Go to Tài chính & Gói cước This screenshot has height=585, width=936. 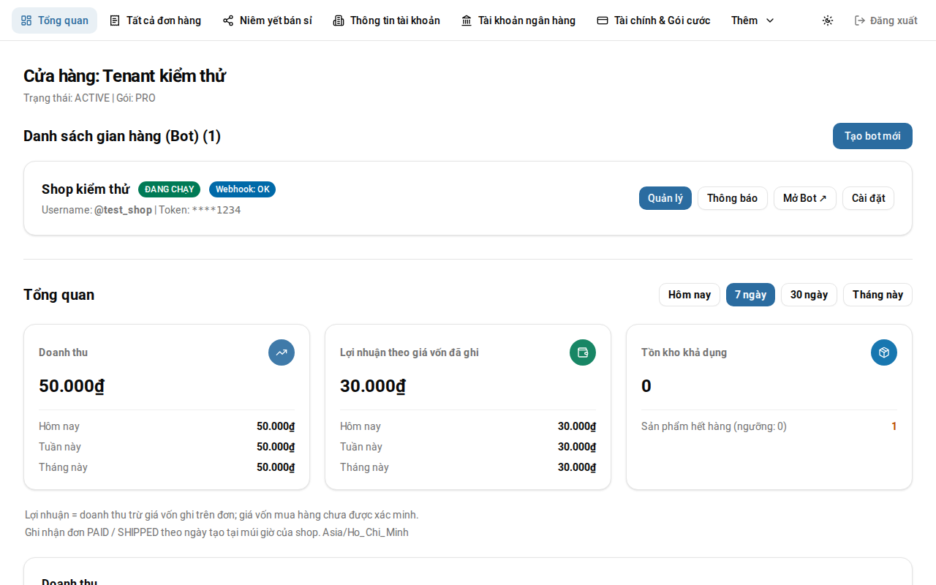point(654,20)
